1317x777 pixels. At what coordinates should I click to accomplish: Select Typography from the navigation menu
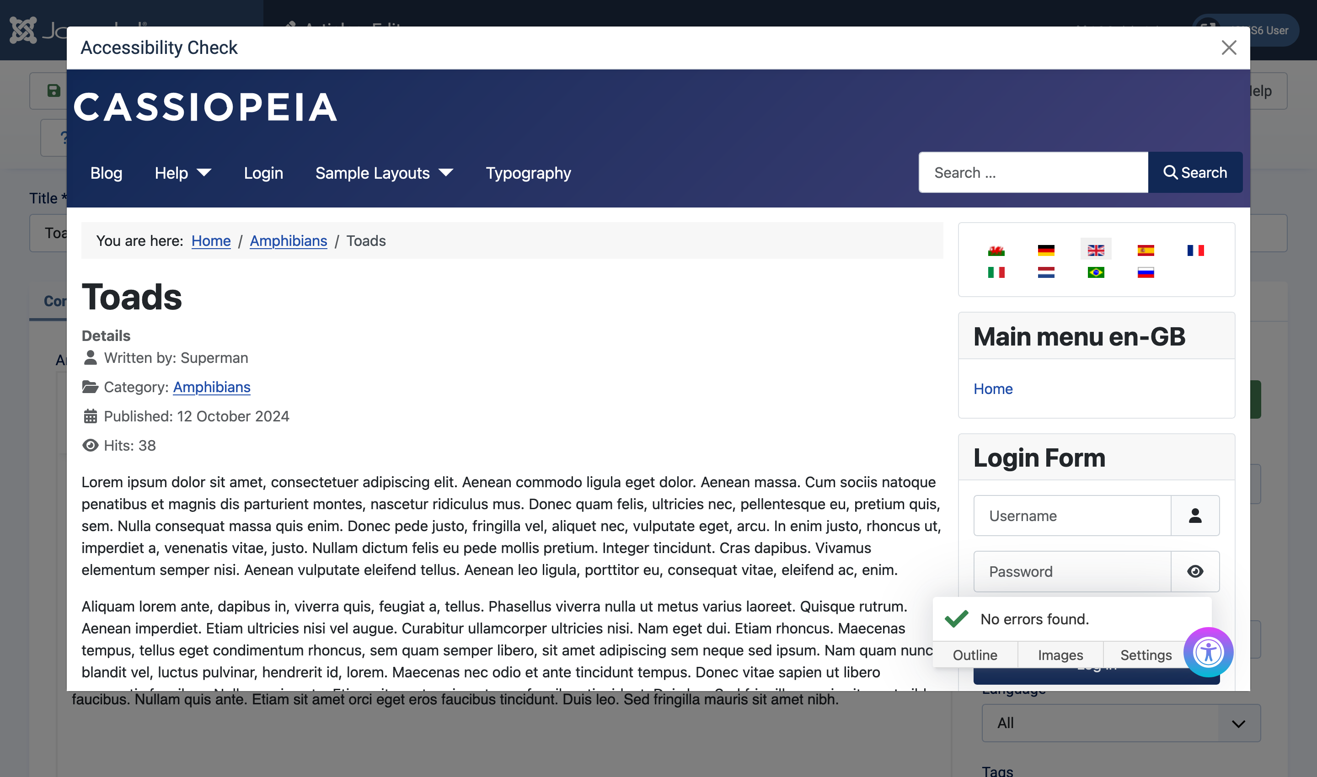coord(528,173)
